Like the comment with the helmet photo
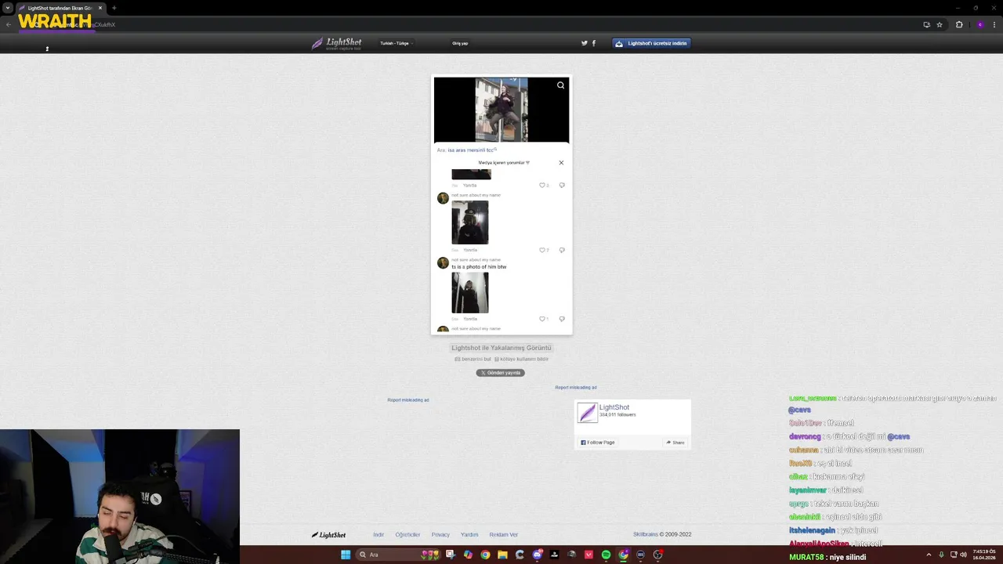 [542, 250]
